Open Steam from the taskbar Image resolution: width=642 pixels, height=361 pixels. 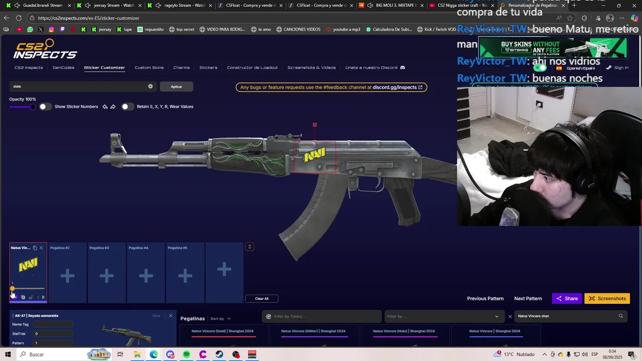(x=219, y=354)
